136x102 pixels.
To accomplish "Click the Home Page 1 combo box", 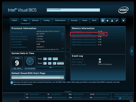I will 38,77.
